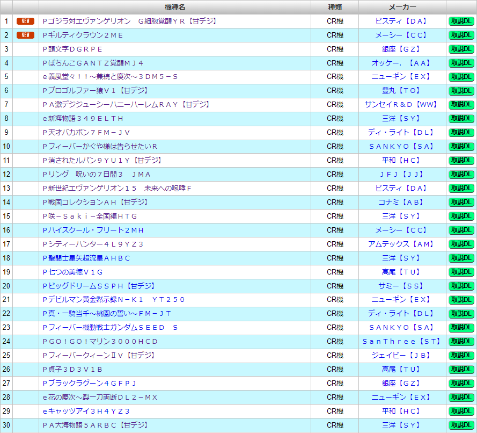Open P七つの美徳V1G link

(72, 272)
